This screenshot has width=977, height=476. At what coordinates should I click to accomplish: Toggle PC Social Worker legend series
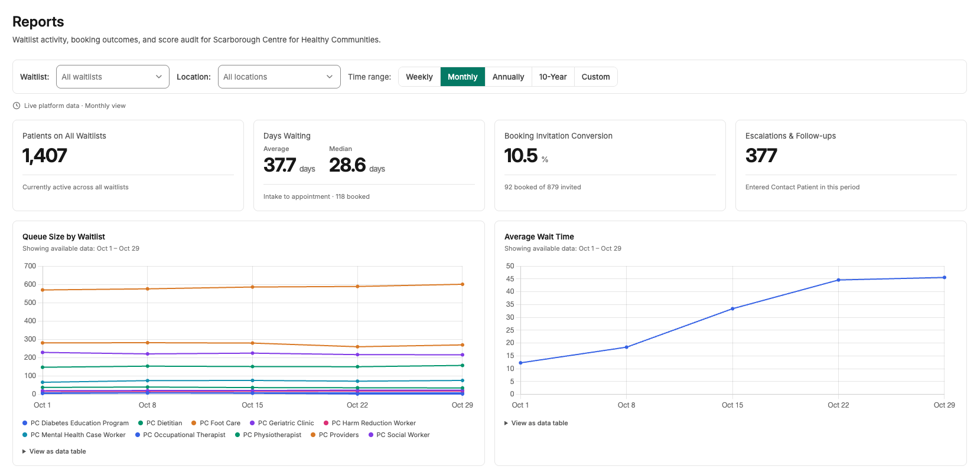coord(399,435)
